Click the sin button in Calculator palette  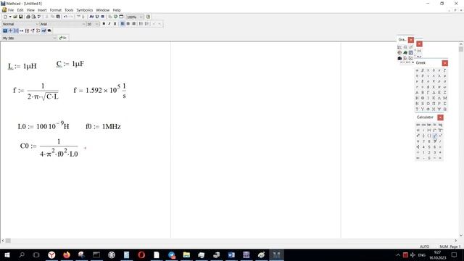(418, 125)
